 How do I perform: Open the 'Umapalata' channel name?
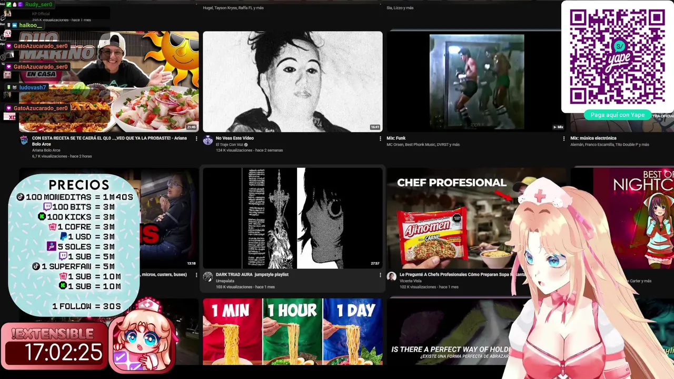click(x=225, y=281)
